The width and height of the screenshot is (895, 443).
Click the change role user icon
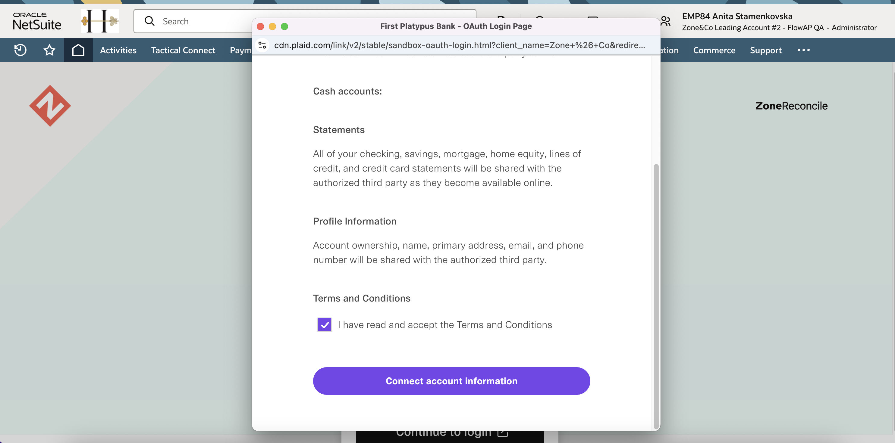tap(665, 21)
